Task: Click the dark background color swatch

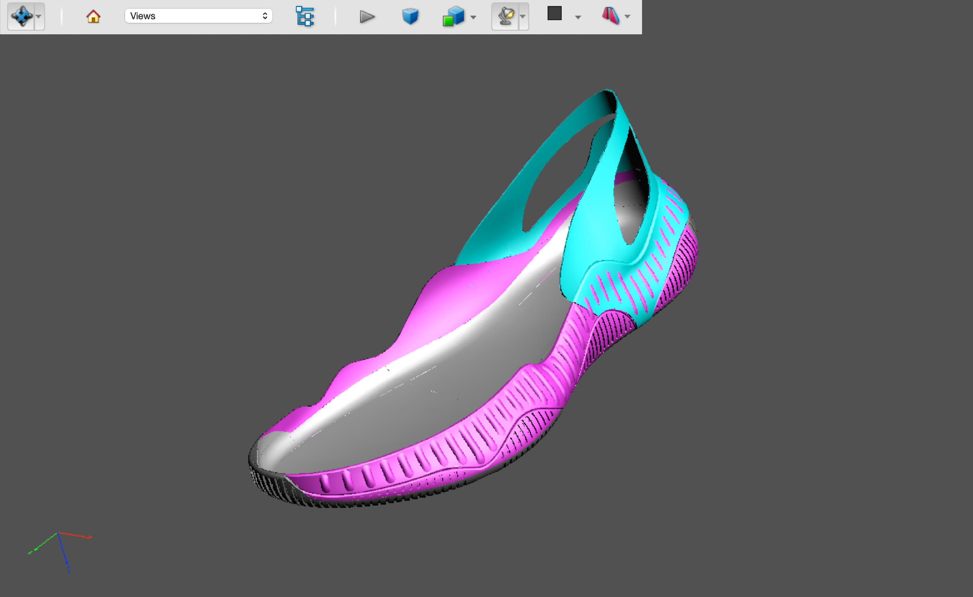Action: click(x=554, y=14)
